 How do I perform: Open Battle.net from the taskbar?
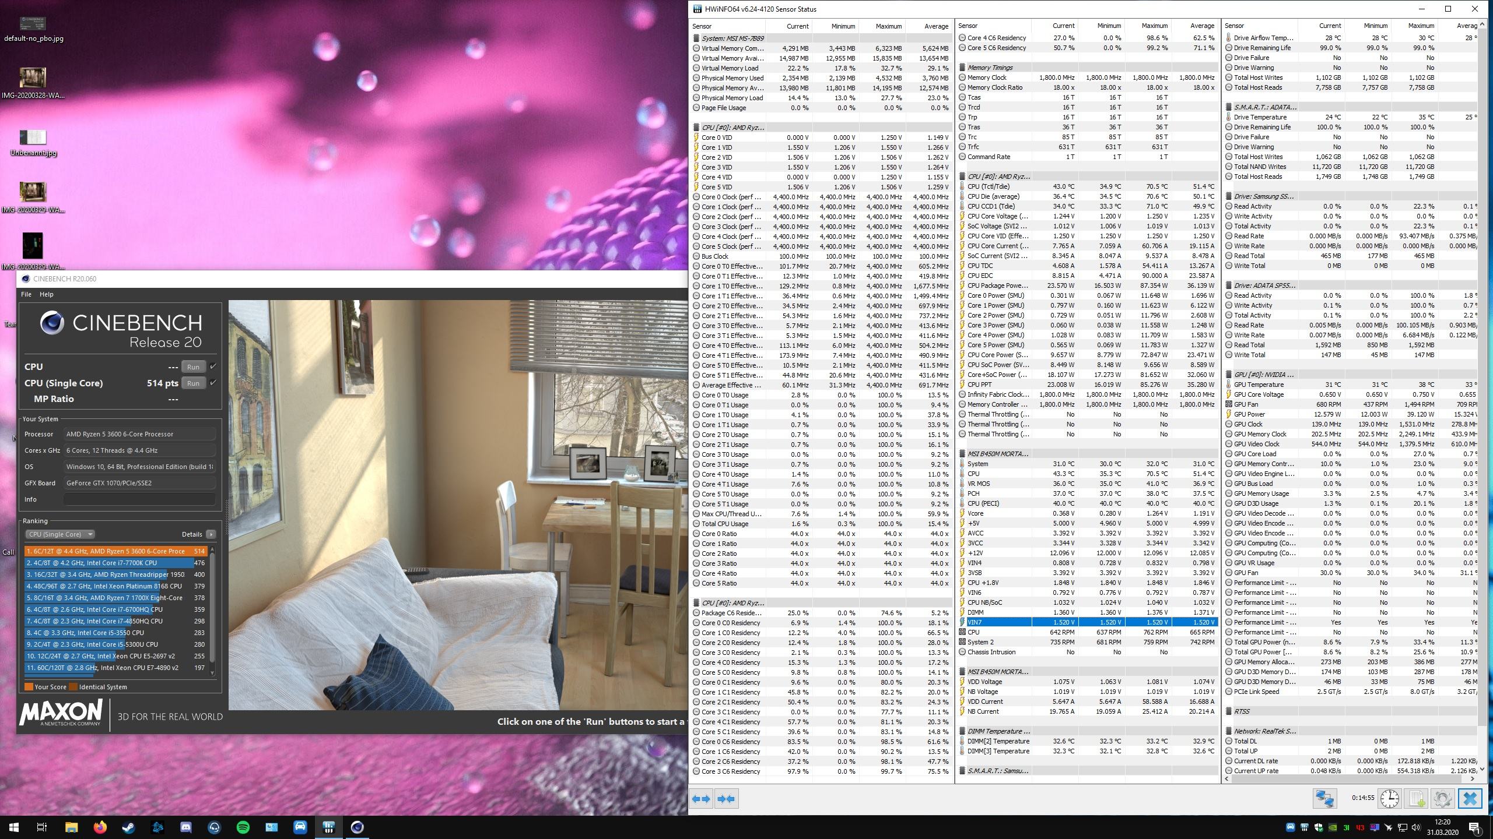157,827
